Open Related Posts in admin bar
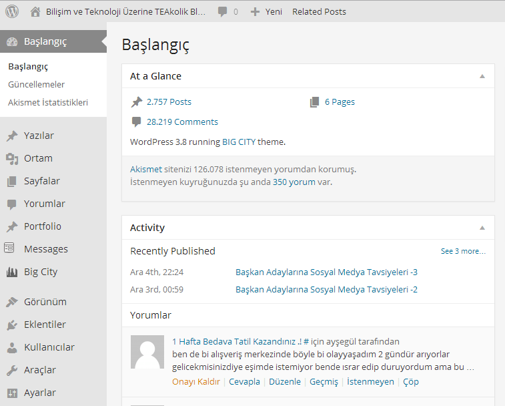 pyautogui.click(x=319, y=12)
